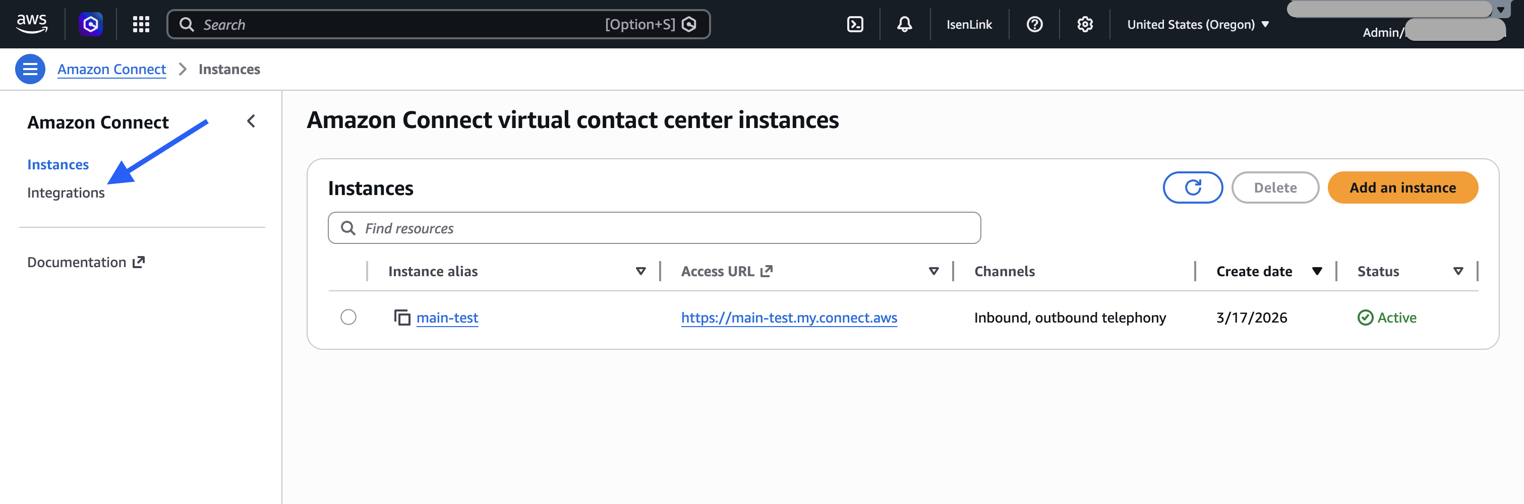
Task: Copy the main-test instance alias
Action: click(403, 317)
